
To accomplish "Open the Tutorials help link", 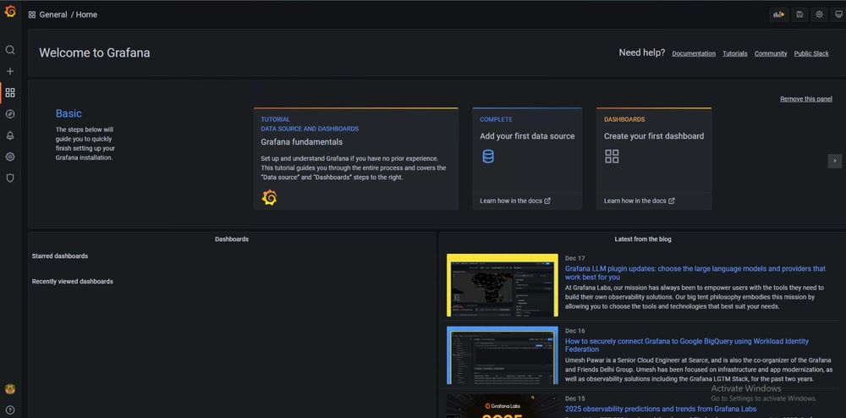I will tap(735, 53).
